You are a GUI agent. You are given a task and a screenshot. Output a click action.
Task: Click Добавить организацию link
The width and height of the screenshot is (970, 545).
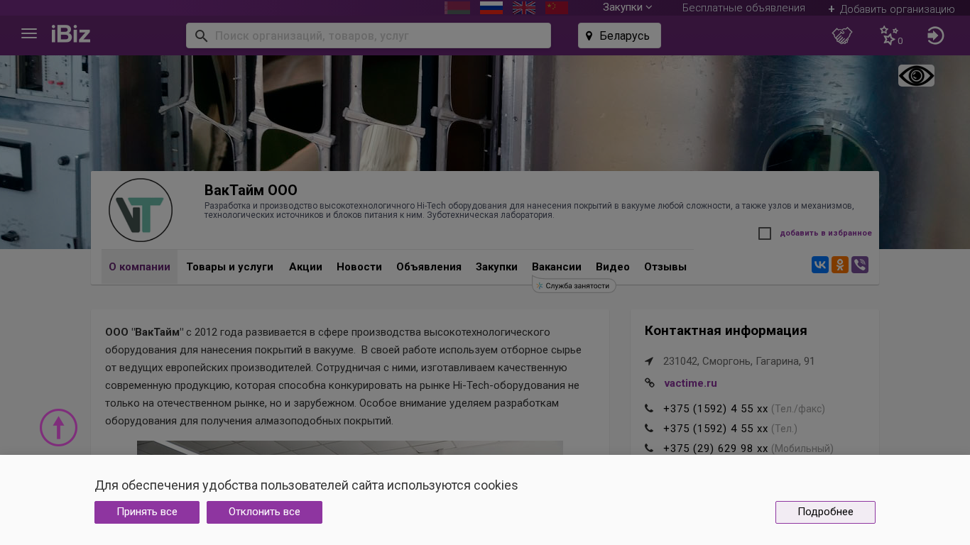[897, 9]
